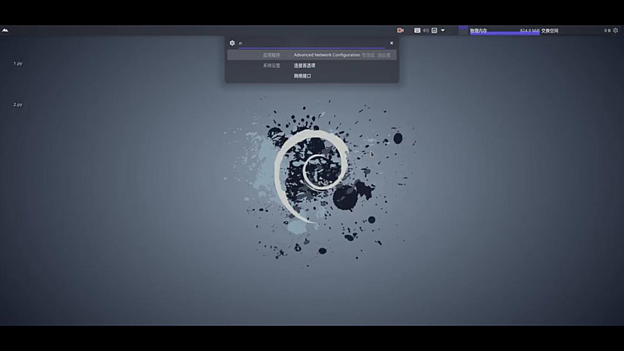Click the 系统设置 category label in results

click(x=271, y=65)
